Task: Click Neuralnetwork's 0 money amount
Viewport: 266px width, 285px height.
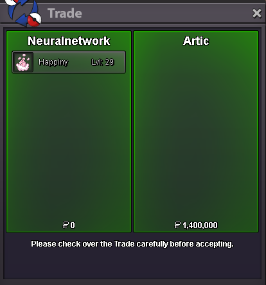Action: [x=73, y=225]
